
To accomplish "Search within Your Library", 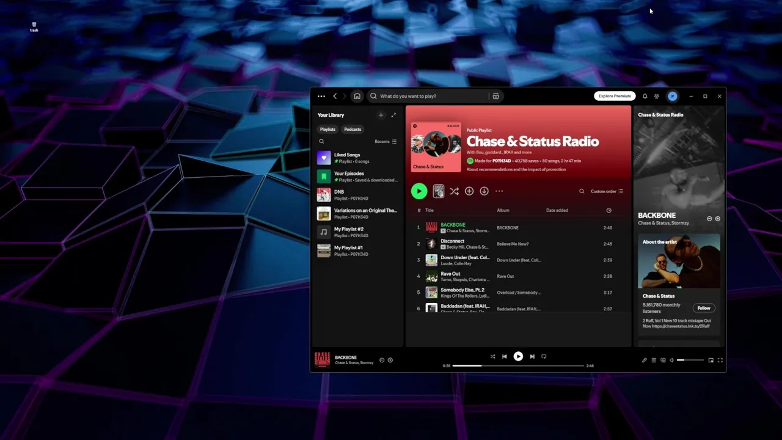I will tap(321, 141).
